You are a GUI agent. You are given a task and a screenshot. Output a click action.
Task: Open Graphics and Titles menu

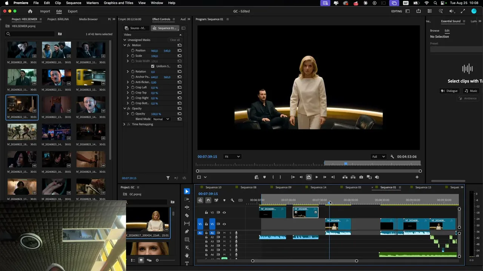(118, 3)
